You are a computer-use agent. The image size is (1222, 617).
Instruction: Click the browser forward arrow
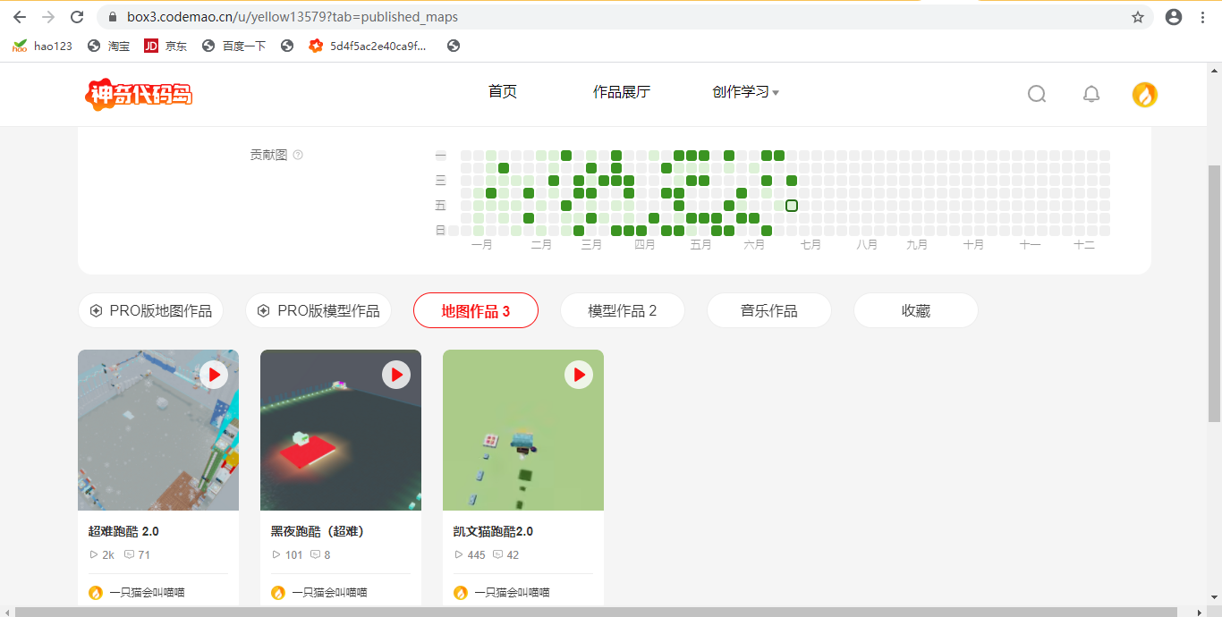click(48, 17)
